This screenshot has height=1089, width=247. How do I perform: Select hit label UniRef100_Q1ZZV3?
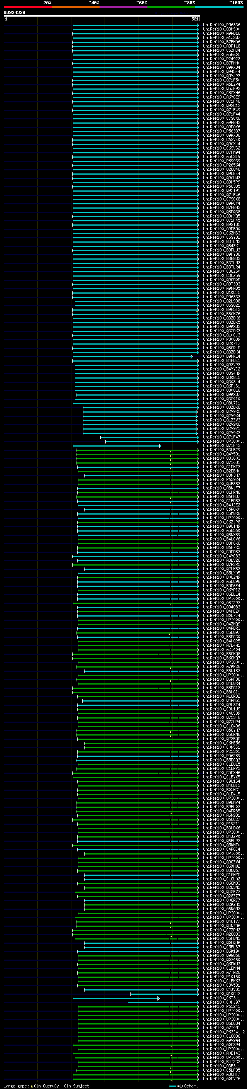(222, 420)
